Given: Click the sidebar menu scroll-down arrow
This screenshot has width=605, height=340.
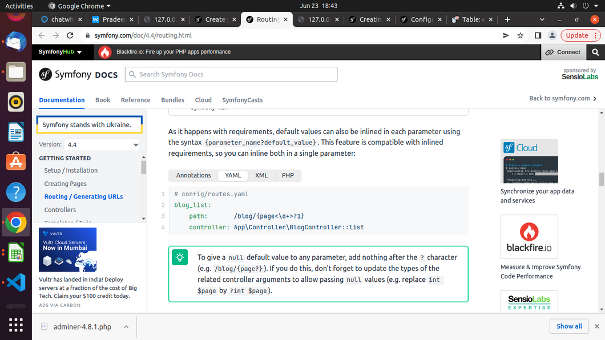Looking at the screenshot, I should (x=143, y=218).
